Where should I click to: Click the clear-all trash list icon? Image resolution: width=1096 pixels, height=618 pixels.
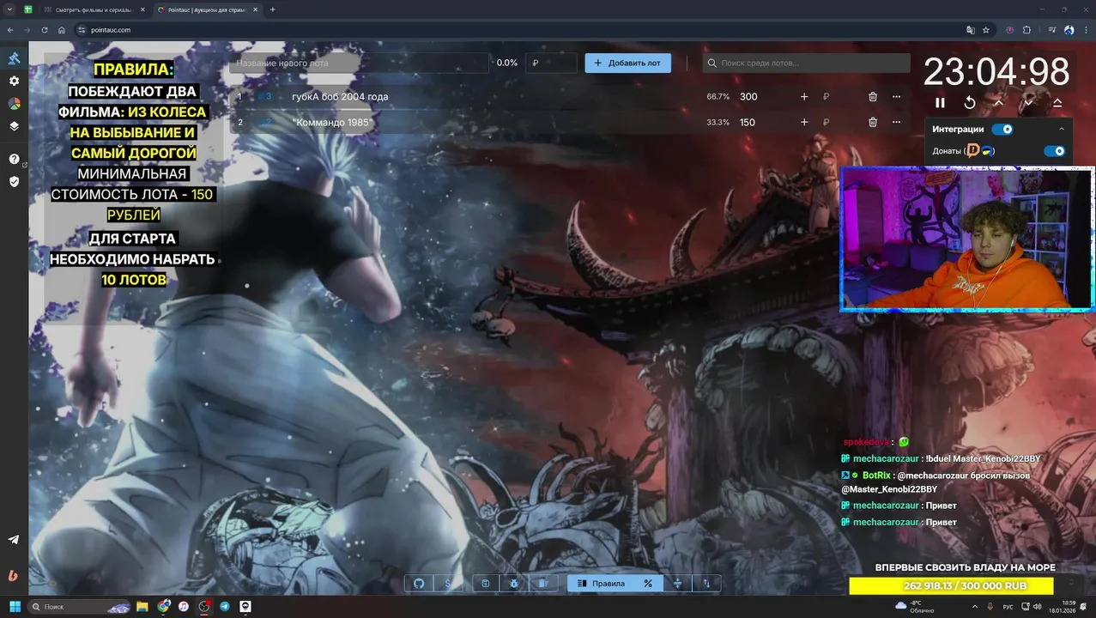pos(542,584)
